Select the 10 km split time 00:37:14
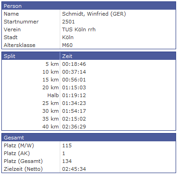This screenshot has width=177, height=174. pos(74,72)
